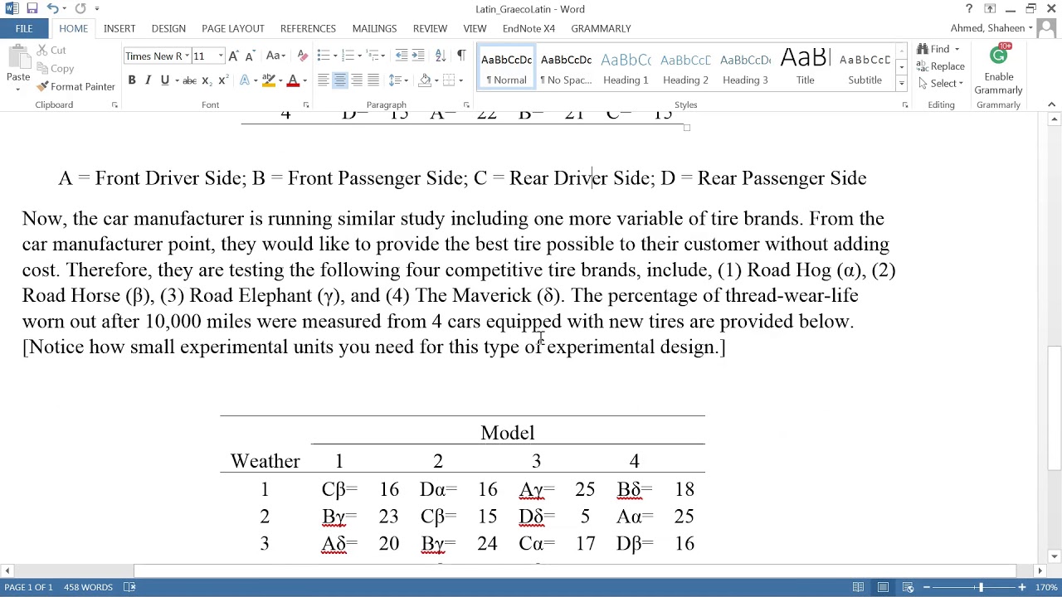Viewport: 1062px width, 597px height.
Task: Click Clear All Formatting eraser icon
Action: [x=302, y=56]
